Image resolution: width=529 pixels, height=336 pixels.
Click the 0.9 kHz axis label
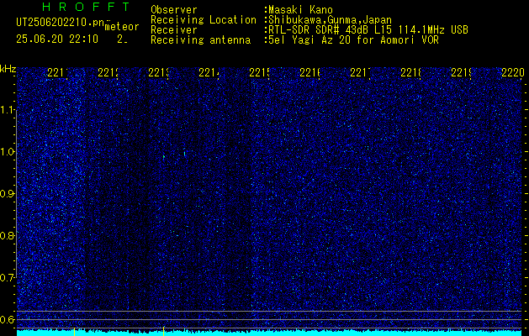(8, 193)
